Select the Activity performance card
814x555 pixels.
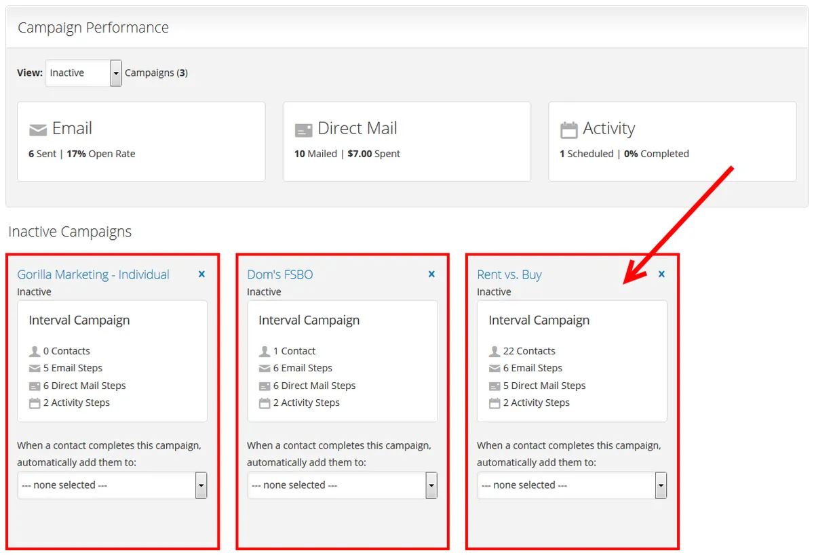[x=672, y=142]
